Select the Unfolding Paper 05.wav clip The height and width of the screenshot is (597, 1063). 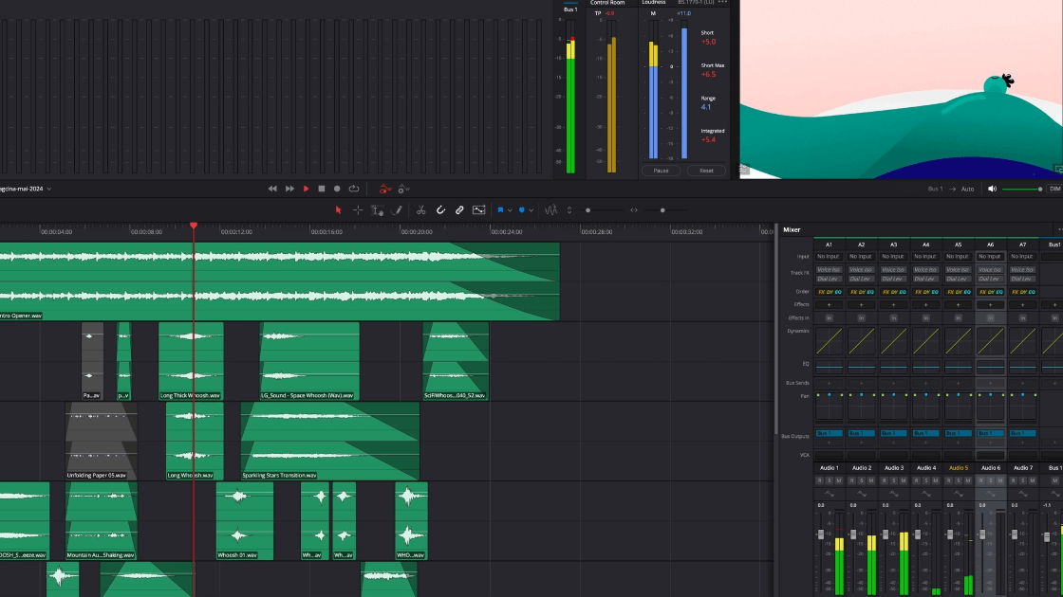point(101,441)
